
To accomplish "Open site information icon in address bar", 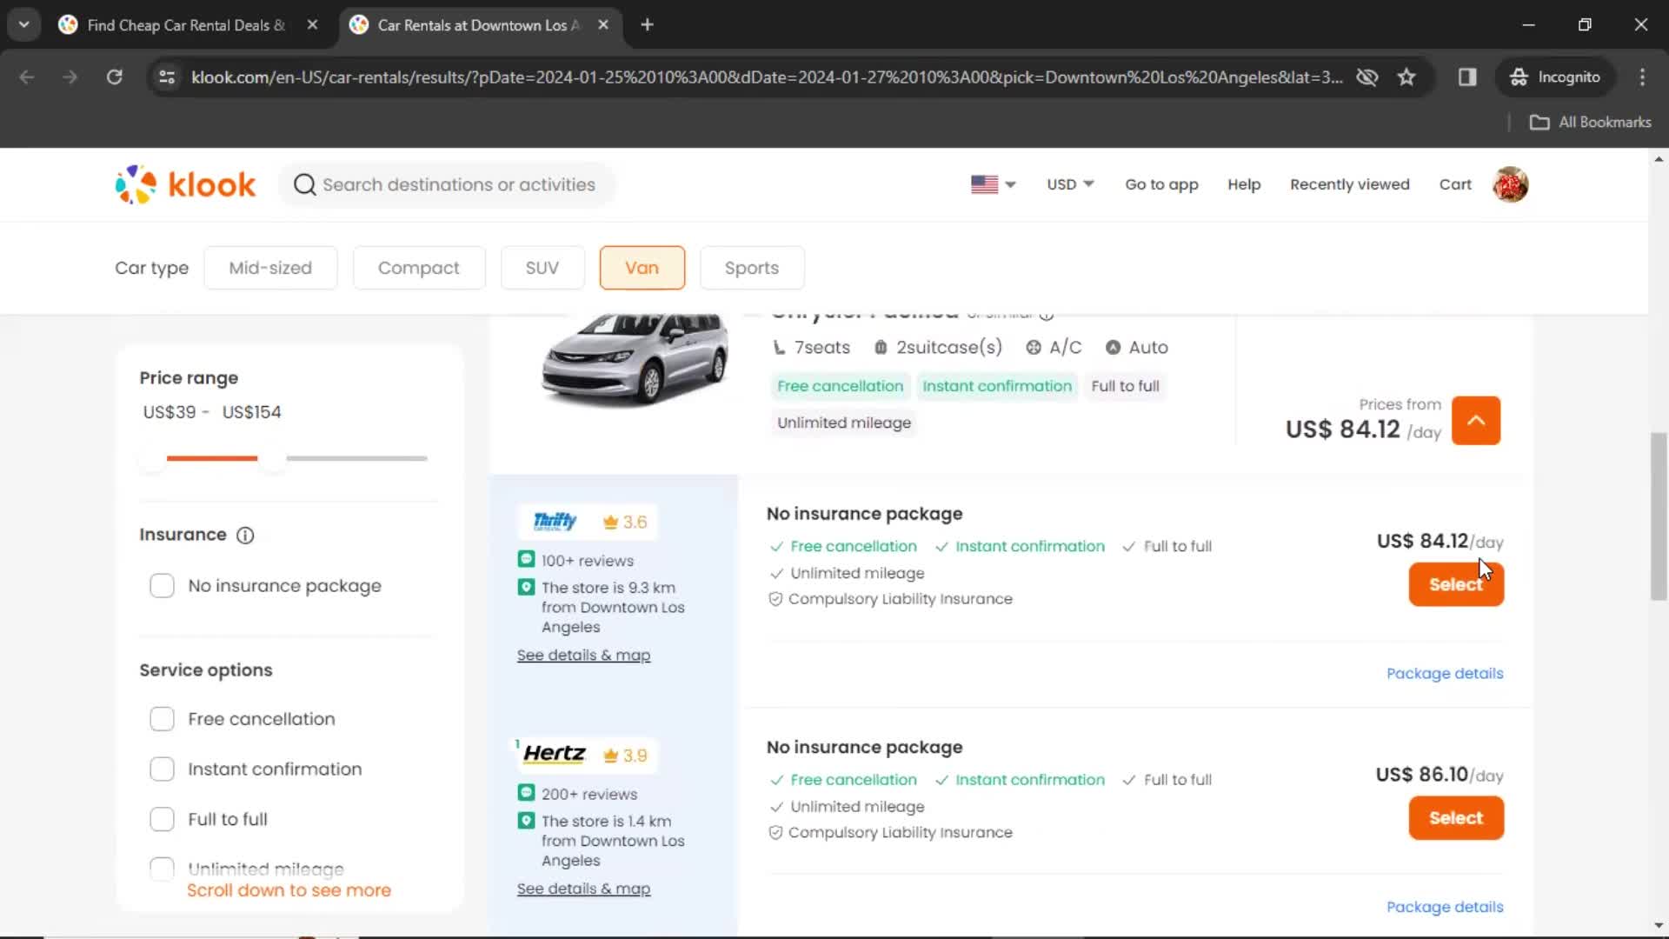I will point(167,77).
